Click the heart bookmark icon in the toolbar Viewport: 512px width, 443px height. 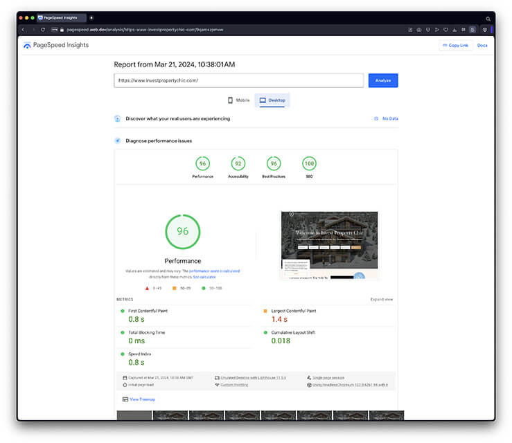[445, 30]
